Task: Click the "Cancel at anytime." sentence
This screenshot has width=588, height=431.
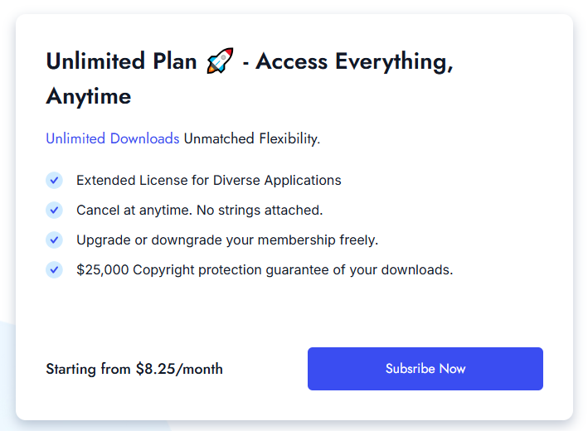Action: click(x=135, y=210)
